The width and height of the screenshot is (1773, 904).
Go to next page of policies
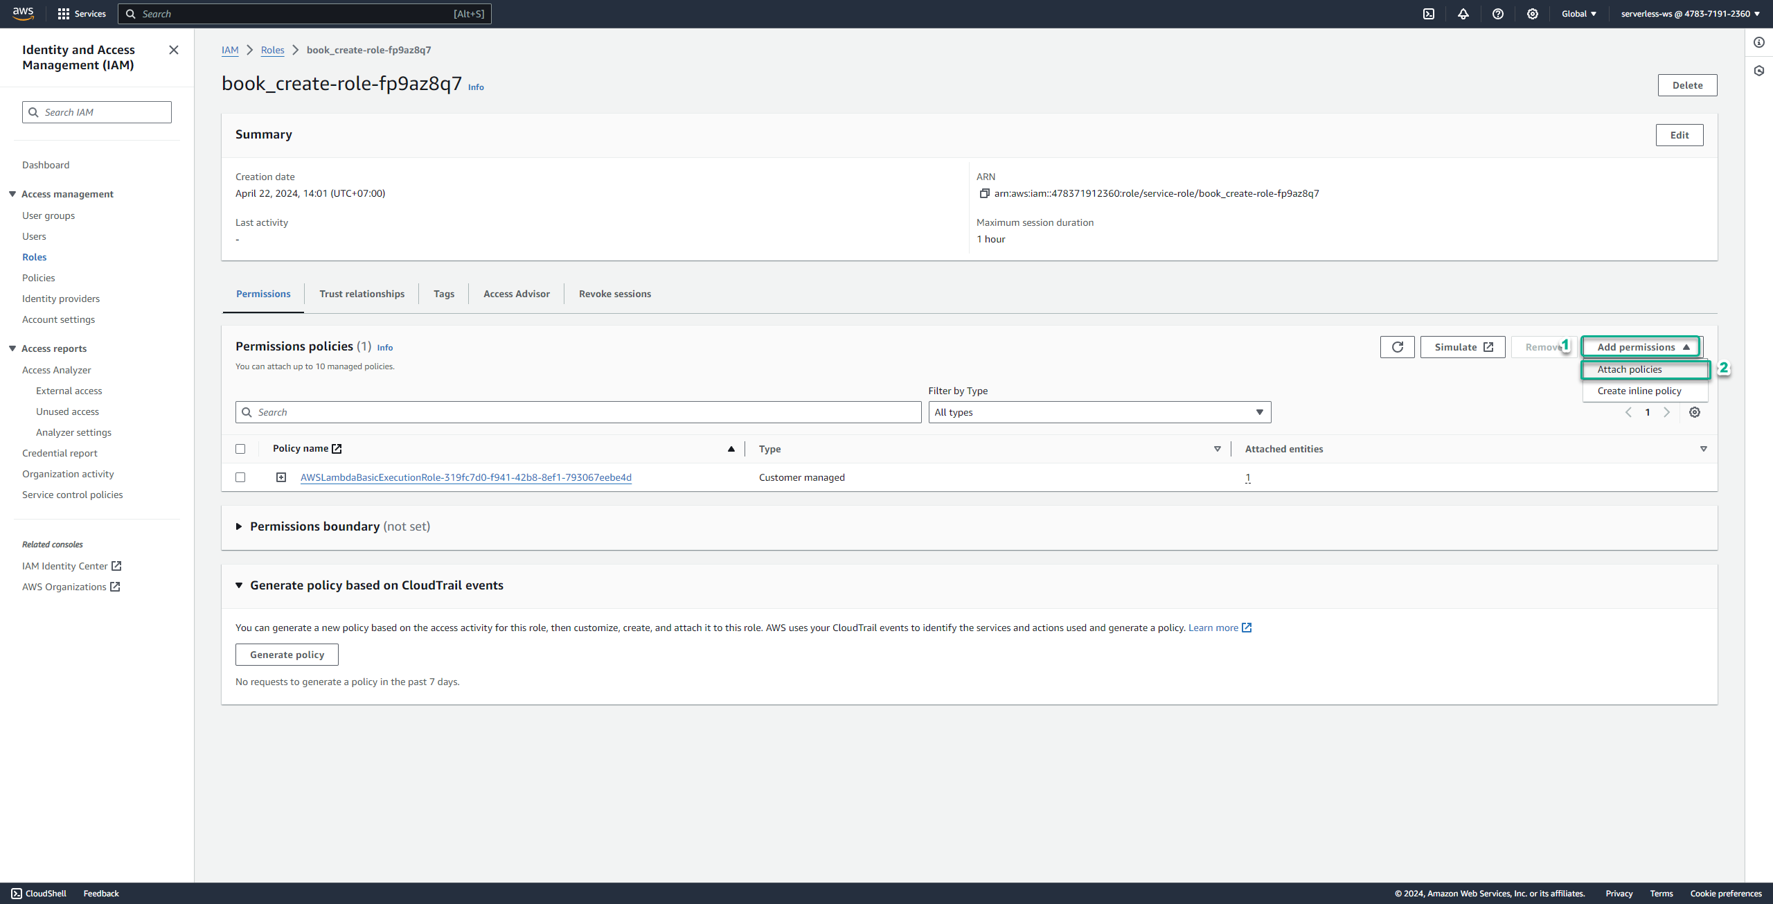click(x=1667, y=412)
